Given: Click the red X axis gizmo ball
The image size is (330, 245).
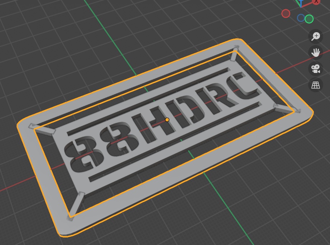Looking at the screenshot, I should pyautogui.click(x=316, y=2).
